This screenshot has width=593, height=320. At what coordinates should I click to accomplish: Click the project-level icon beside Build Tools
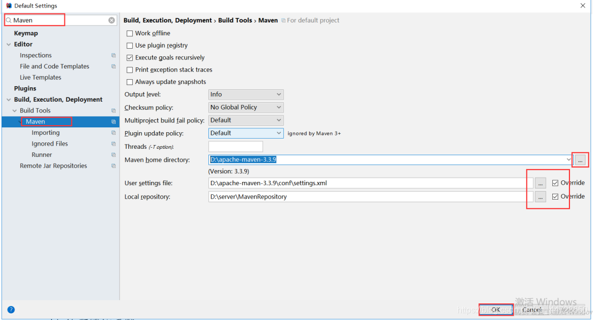[114, 111]
